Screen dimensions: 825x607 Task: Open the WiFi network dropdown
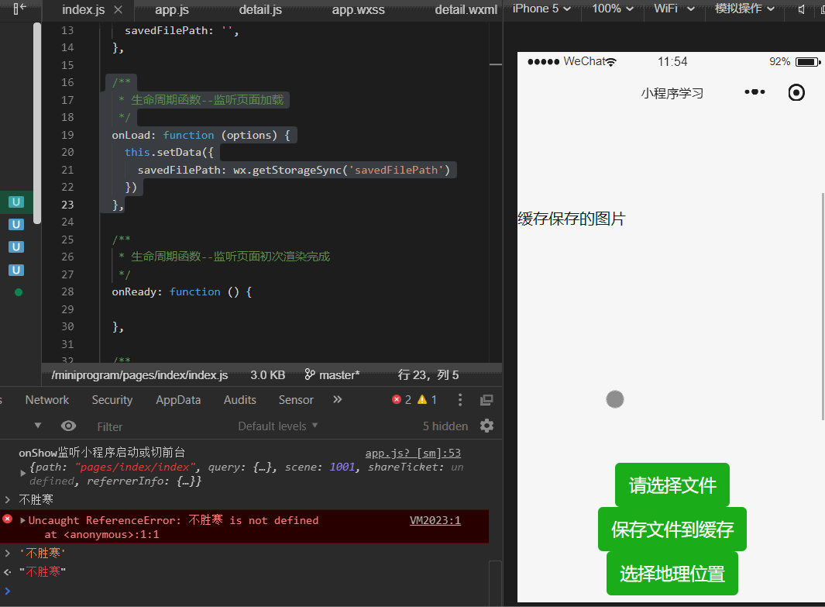click(x=674, y=9)
